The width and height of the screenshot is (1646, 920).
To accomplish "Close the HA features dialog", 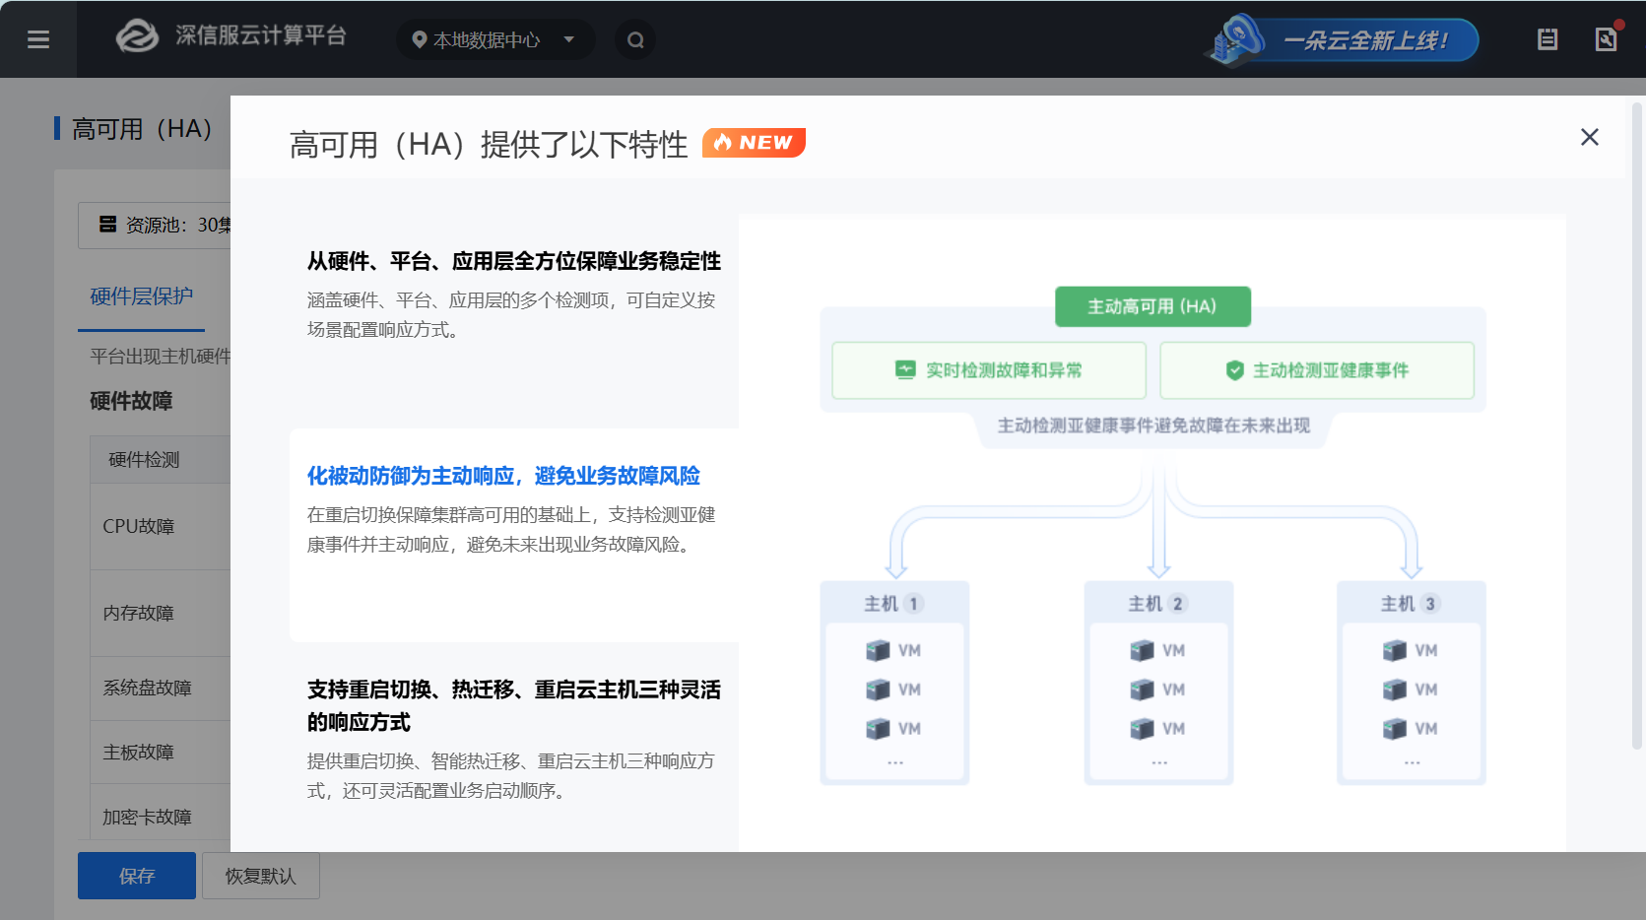I will (1589, 137).
